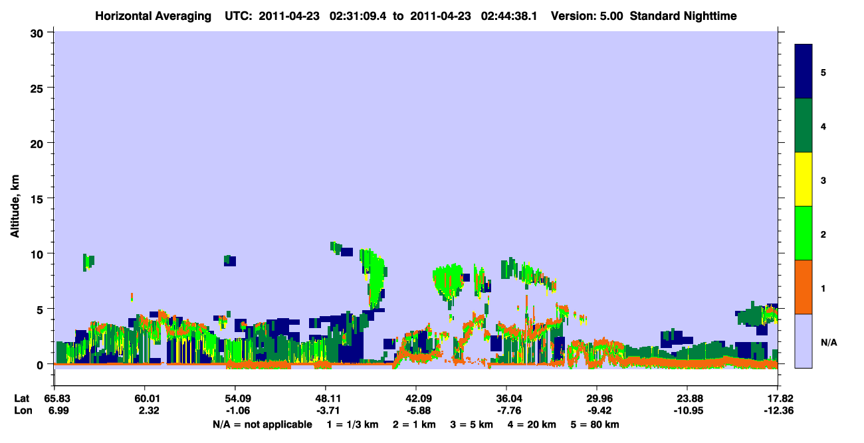Click 'Version: 5.00' in the title

point(587,16)
